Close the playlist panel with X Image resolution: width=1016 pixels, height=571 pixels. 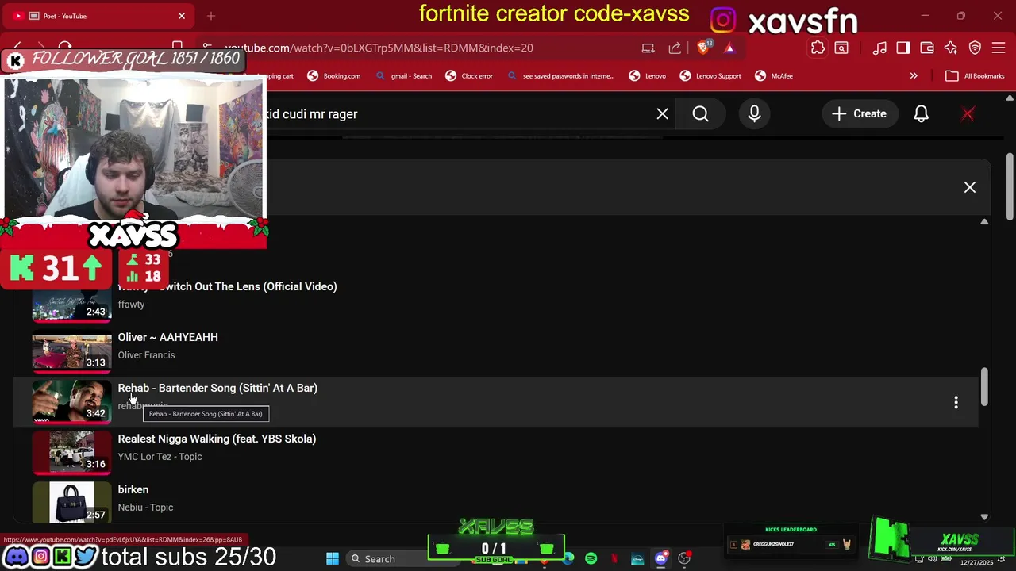coord(970,187)
